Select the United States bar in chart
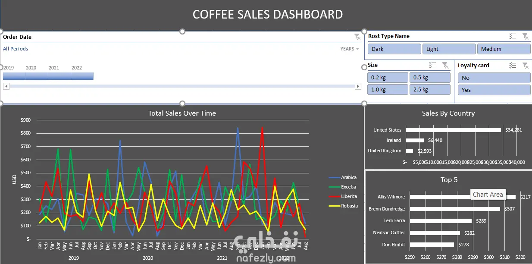 pyautogui.click(x=454, y=130)
